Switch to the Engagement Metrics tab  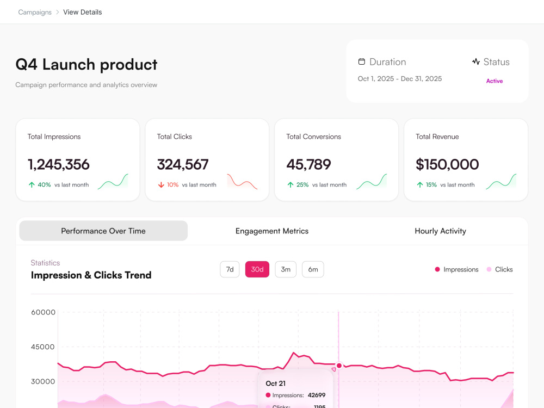pos(272,231)
